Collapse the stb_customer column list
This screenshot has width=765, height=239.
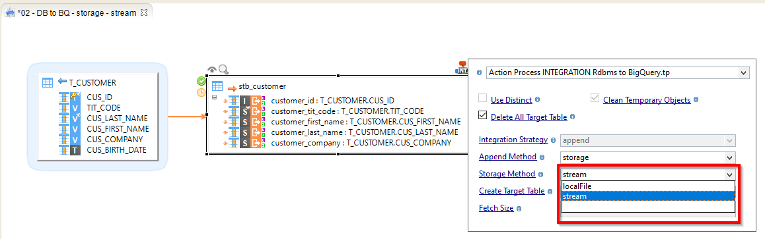click(214, 97)
